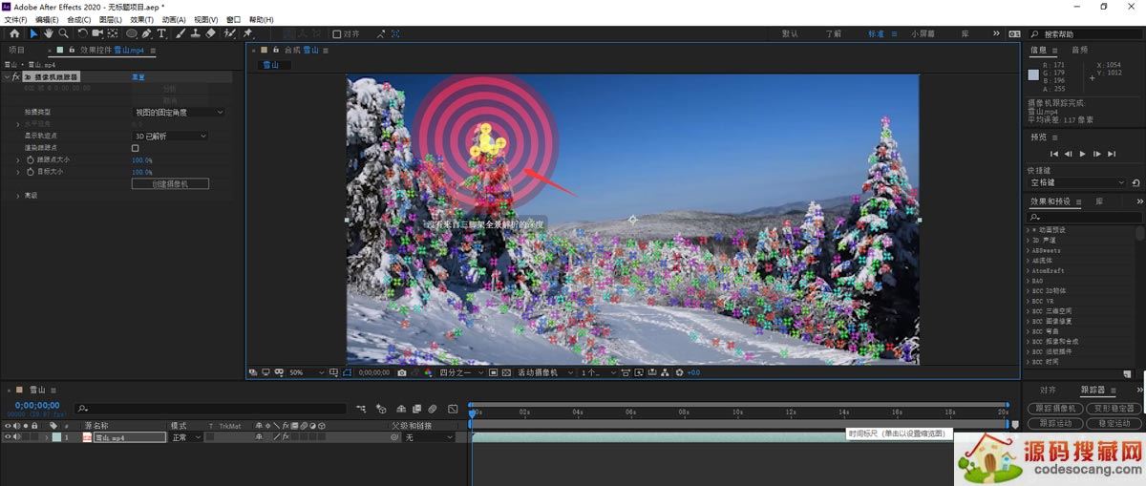The image size is (1146, 486).
Task: Open the 效果(T) menu
Action: coord(141,19)
